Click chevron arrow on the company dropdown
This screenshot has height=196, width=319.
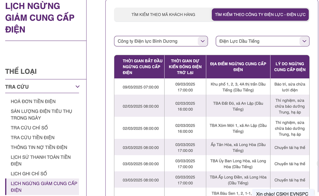click(x=202, y=41)
